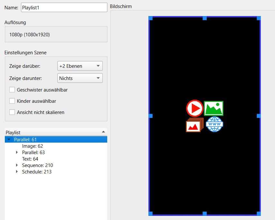Expand the Parallel: 63 tree node

(17, 153)
